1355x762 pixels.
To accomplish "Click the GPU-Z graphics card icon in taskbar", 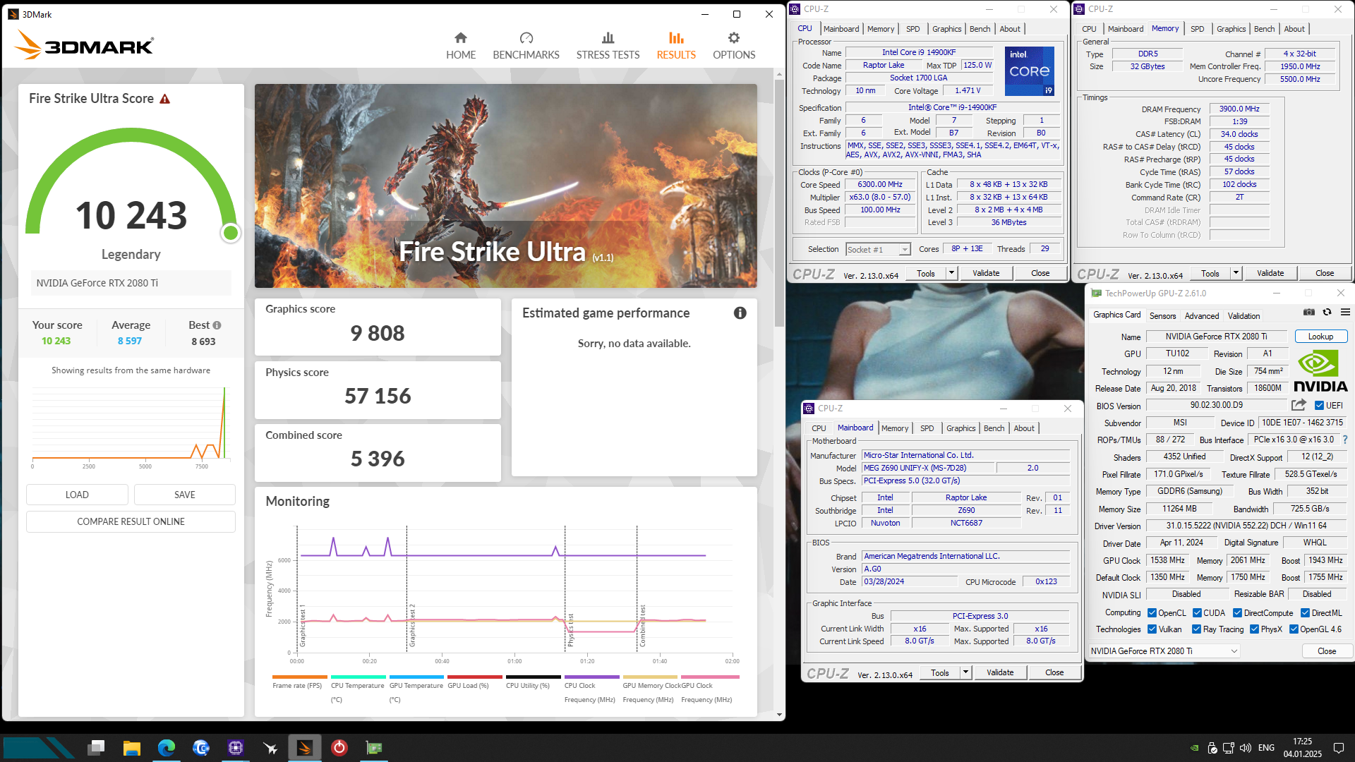I will [374, 748].
